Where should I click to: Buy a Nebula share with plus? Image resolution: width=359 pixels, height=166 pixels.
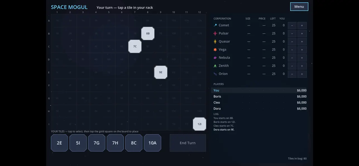(x=302, y=58)
